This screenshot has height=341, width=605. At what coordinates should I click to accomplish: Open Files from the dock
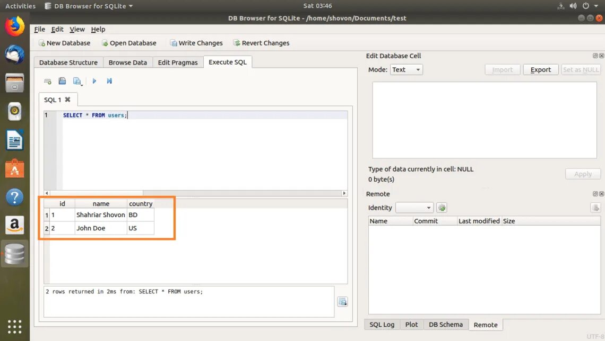(15, 83)
